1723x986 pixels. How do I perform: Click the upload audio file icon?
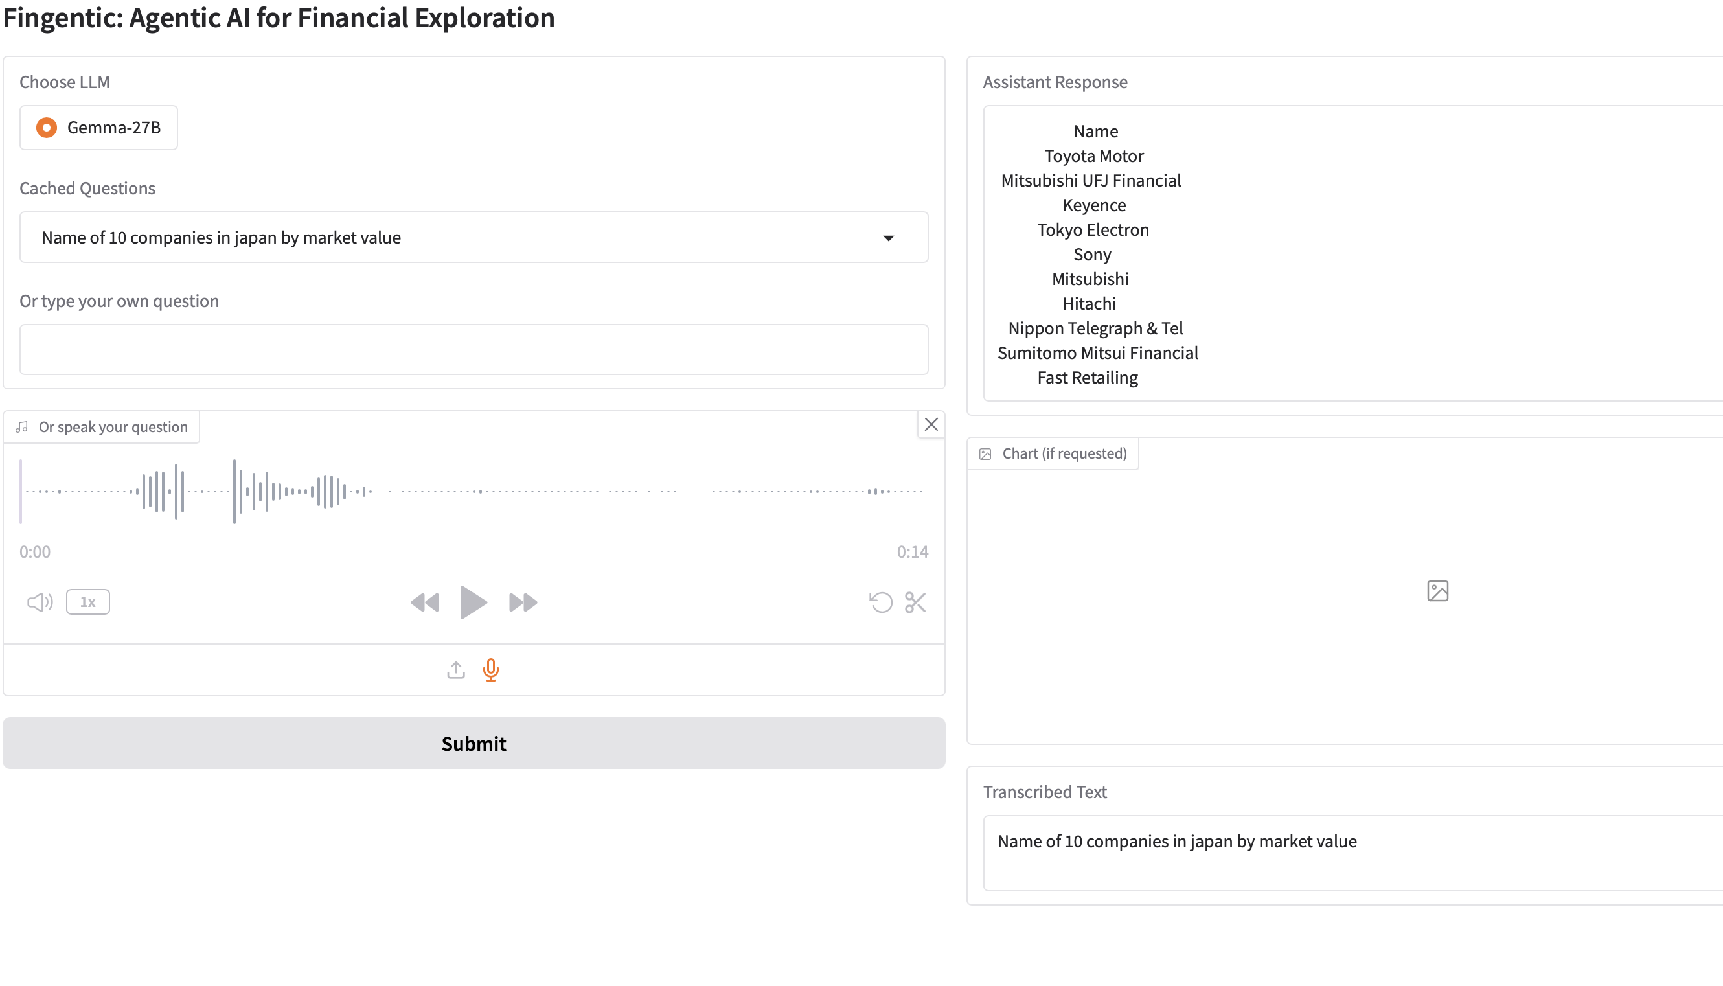(x=455, y=670)
